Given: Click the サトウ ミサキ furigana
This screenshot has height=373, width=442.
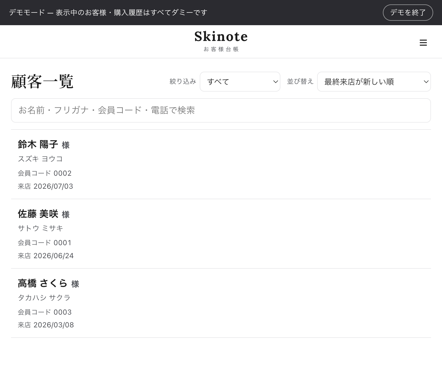Looking at the screenshot, I should [x=41, y=228].
